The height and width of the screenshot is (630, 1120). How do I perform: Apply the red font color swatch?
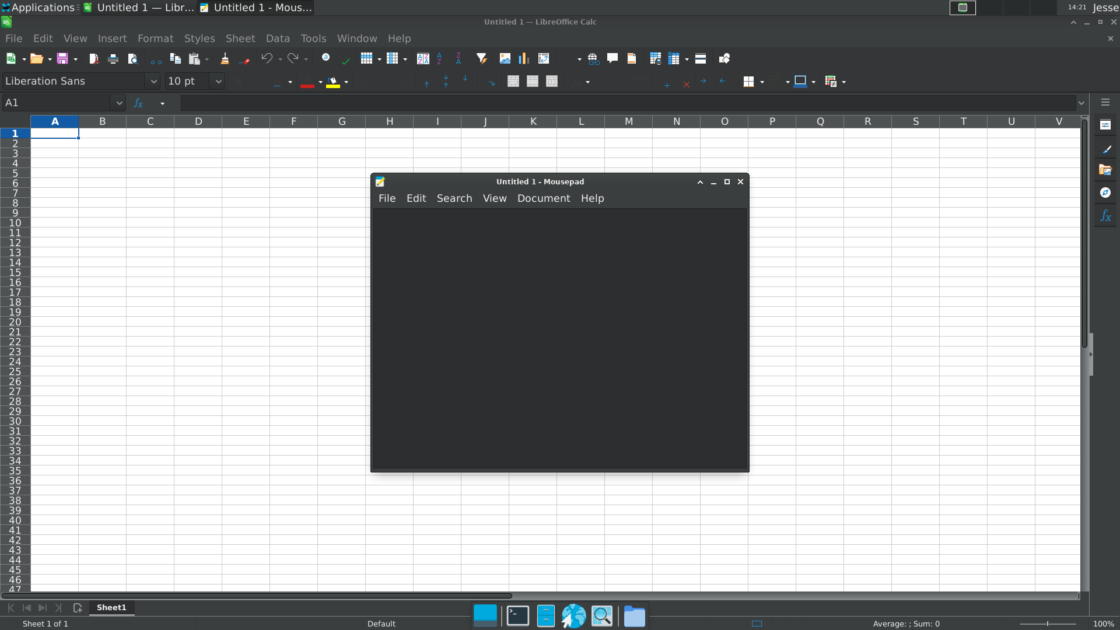click(307, 82)
